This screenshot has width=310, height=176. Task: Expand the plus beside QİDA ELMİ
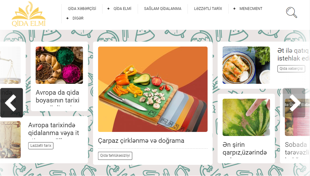108,9
